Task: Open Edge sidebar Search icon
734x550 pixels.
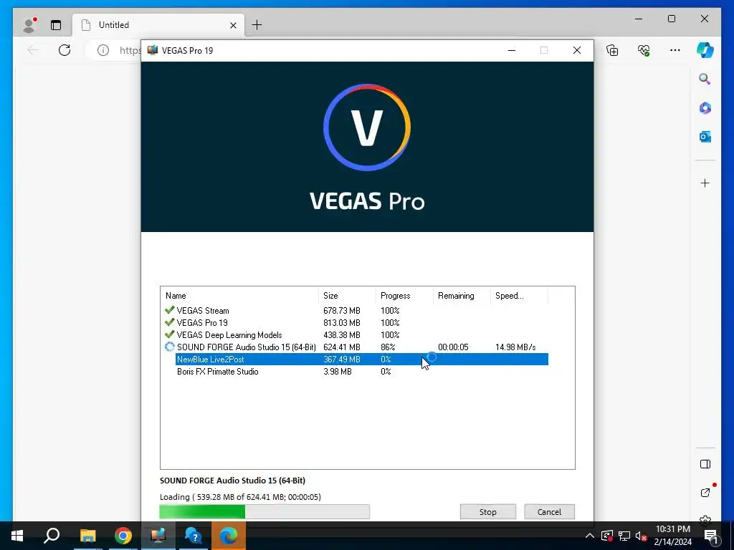Action: pos(705,79)
